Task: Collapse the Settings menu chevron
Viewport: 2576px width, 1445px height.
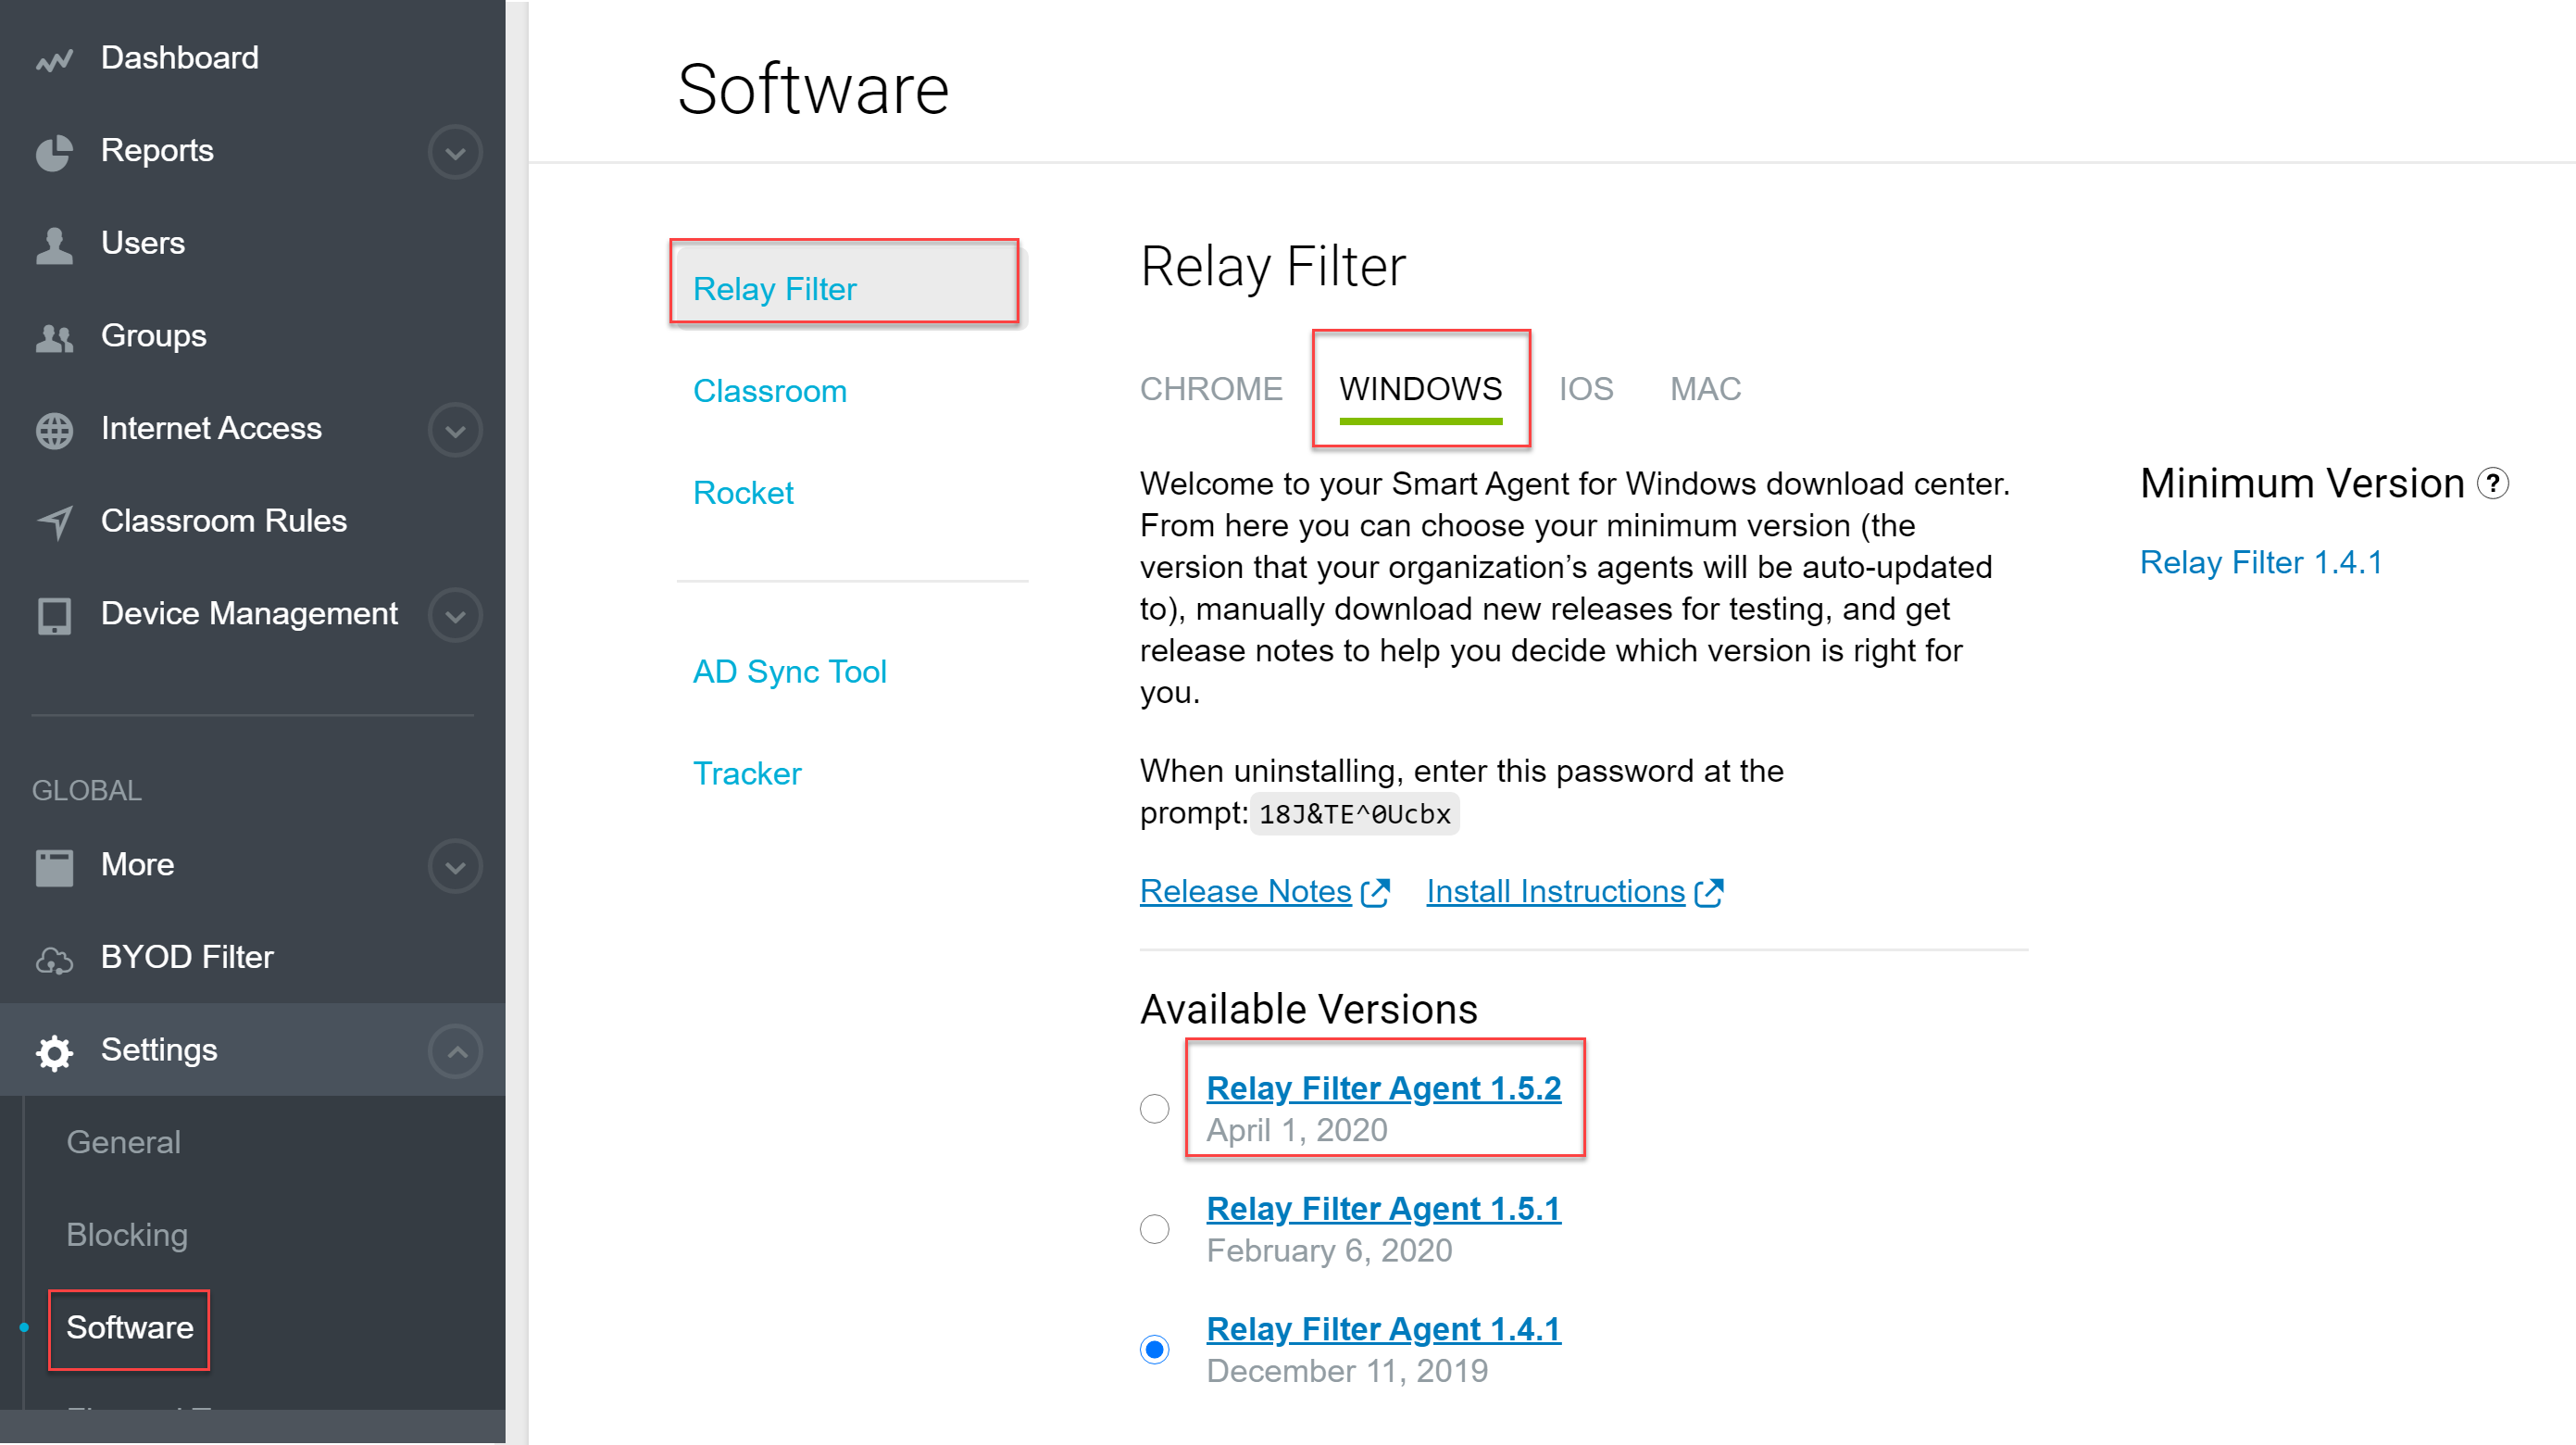Action: [x=455, y=1051]
